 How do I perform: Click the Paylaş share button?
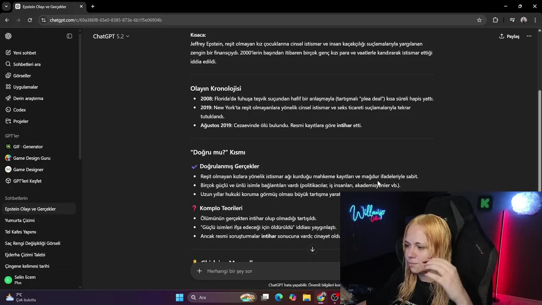coord(509,36)
